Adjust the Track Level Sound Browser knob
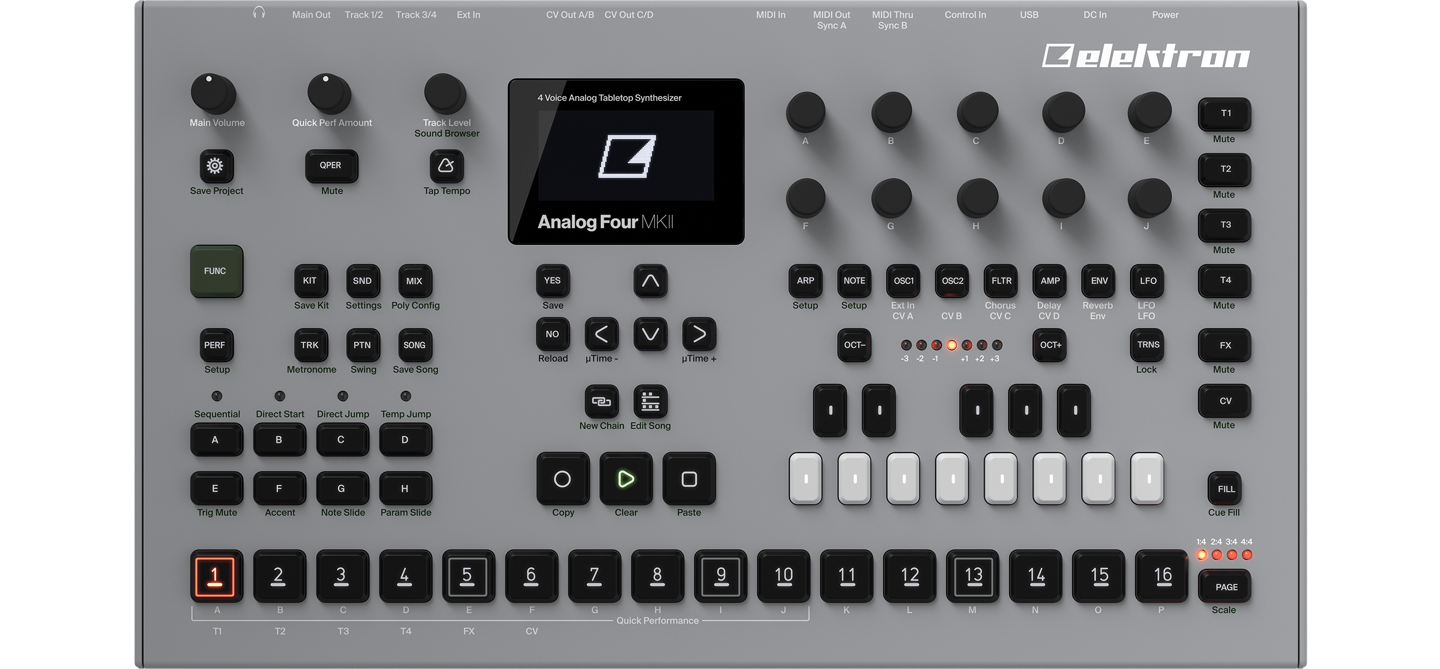The height and width of the screenshot is (669, 1440). pyautogui.click(x=446, y=93)
